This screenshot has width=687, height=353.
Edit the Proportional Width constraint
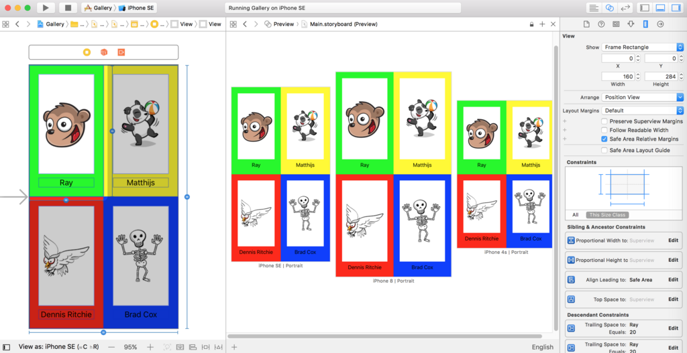[x=673, y=240]
